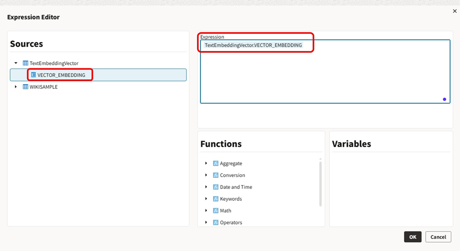Screen dimensions: 460x251
Task: Select the VECTOR_EMBEDDING column row
Action: pyautogui.click(x=98, y=75)
